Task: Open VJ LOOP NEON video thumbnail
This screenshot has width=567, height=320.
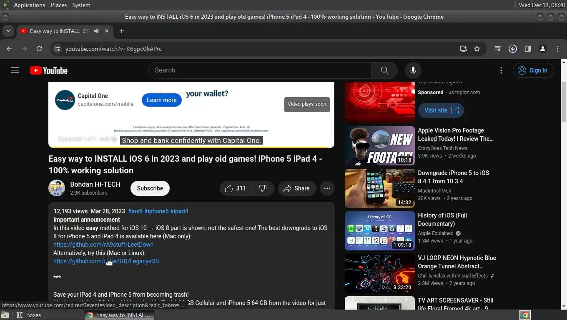Action: coord(380,273)
